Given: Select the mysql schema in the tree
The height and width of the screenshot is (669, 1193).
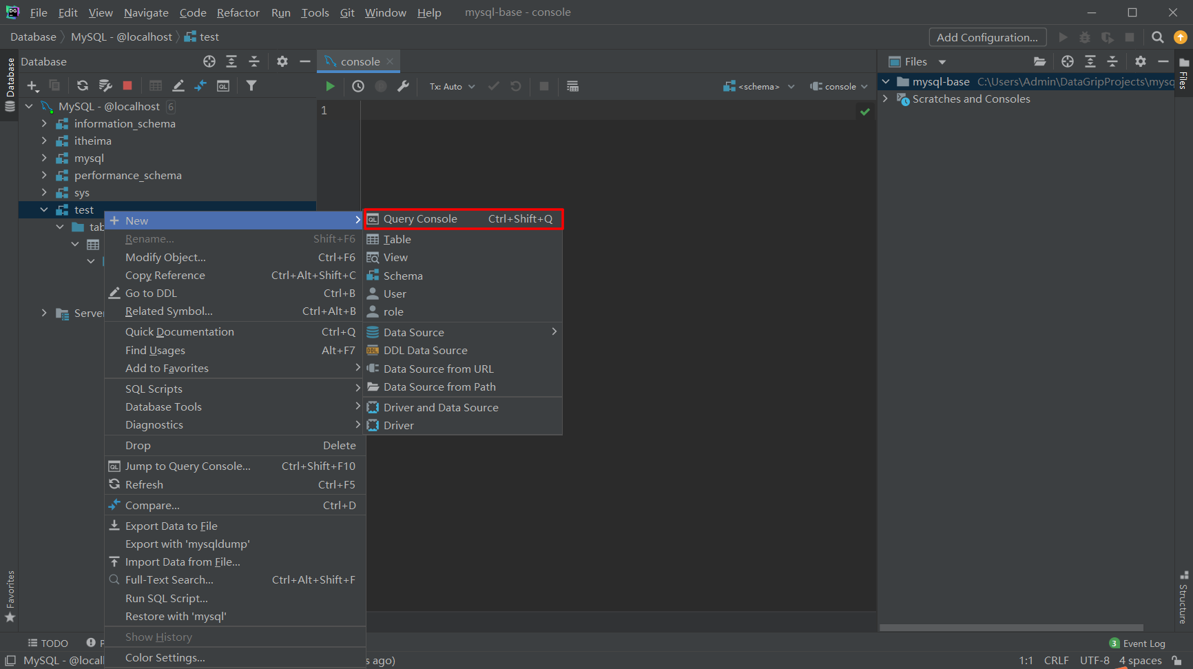Looking at the screenshot, I should pos(89,158).
